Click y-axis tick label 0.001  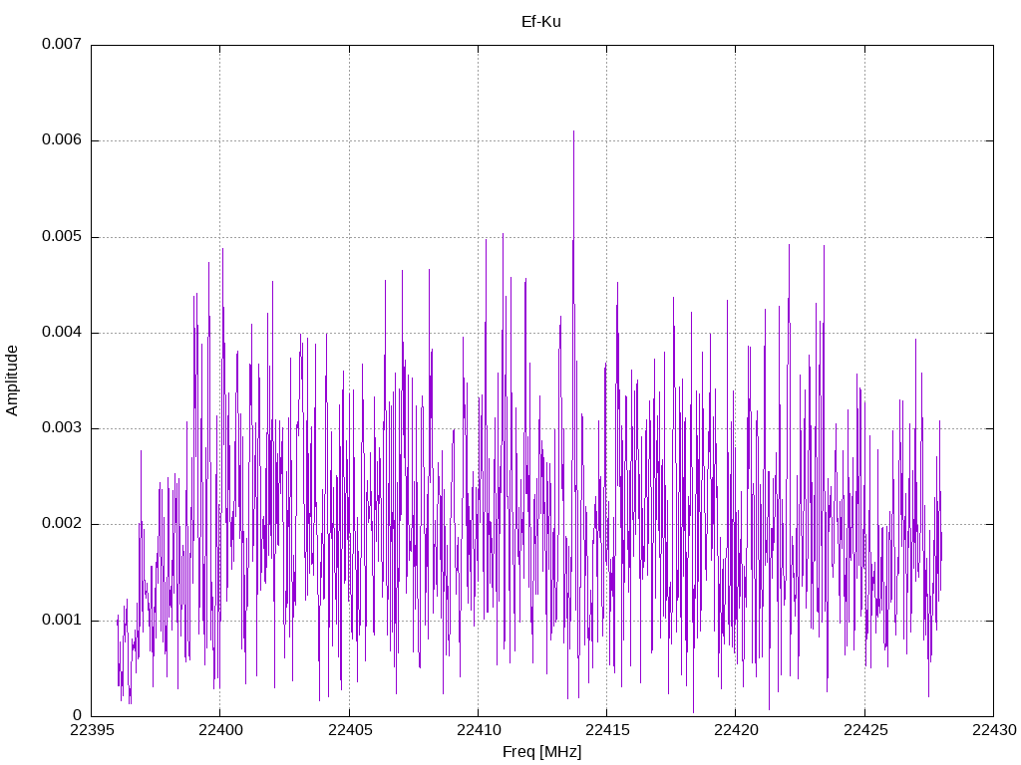[62, 620]
